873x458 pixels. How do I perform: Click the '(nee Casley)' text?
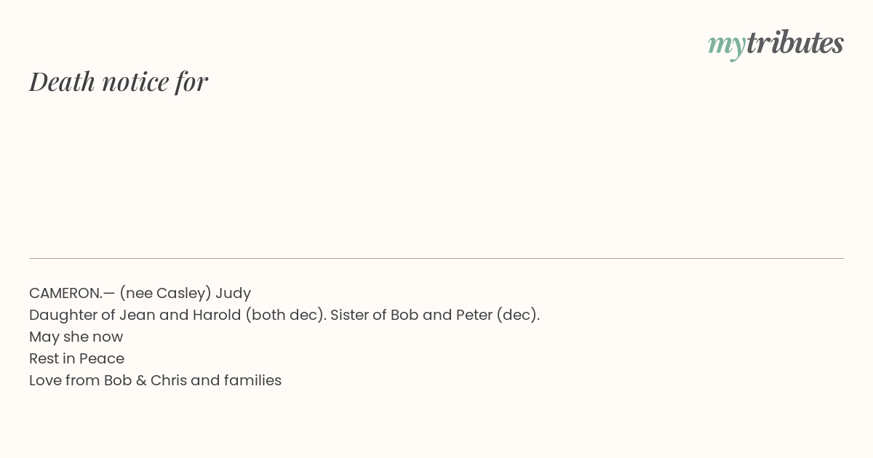pyautogui.click(x=165, y=294)
